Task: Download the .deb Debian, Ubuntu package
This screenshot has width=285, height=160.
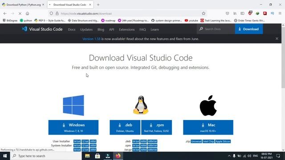Action: point(125,128)
